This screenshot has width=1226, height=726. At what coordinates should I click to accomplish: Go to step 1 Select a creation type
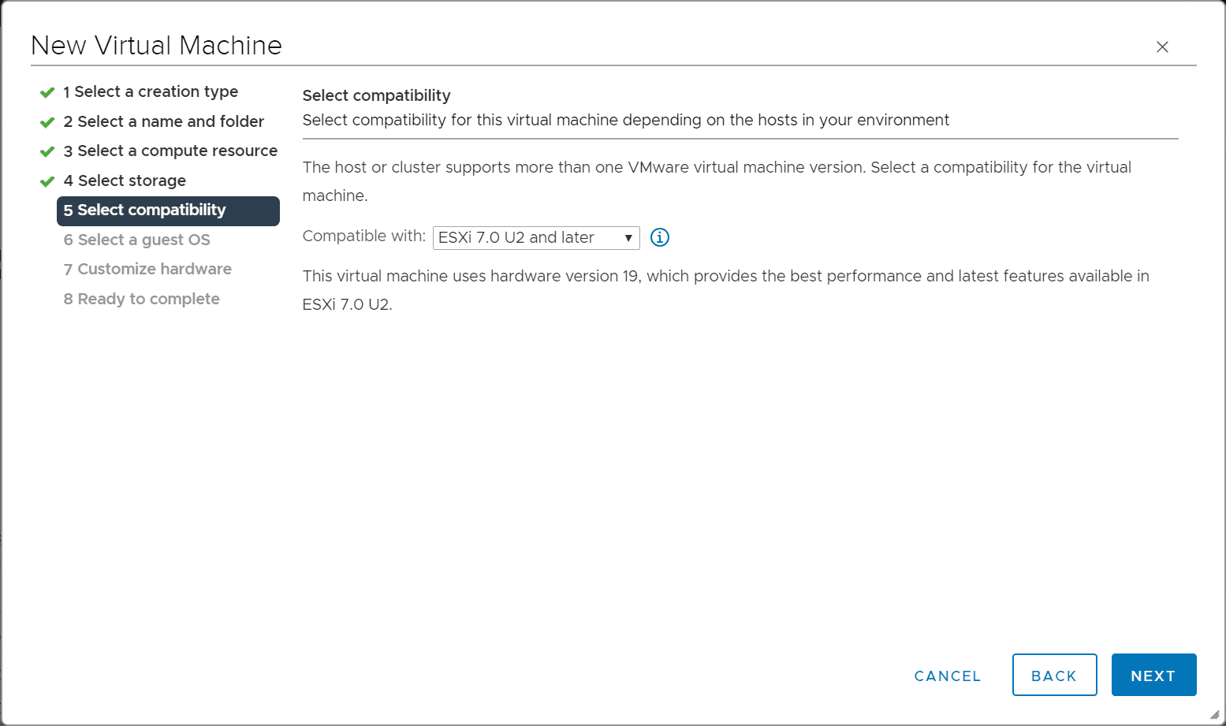pyautogui.click(x=151, y=92)
